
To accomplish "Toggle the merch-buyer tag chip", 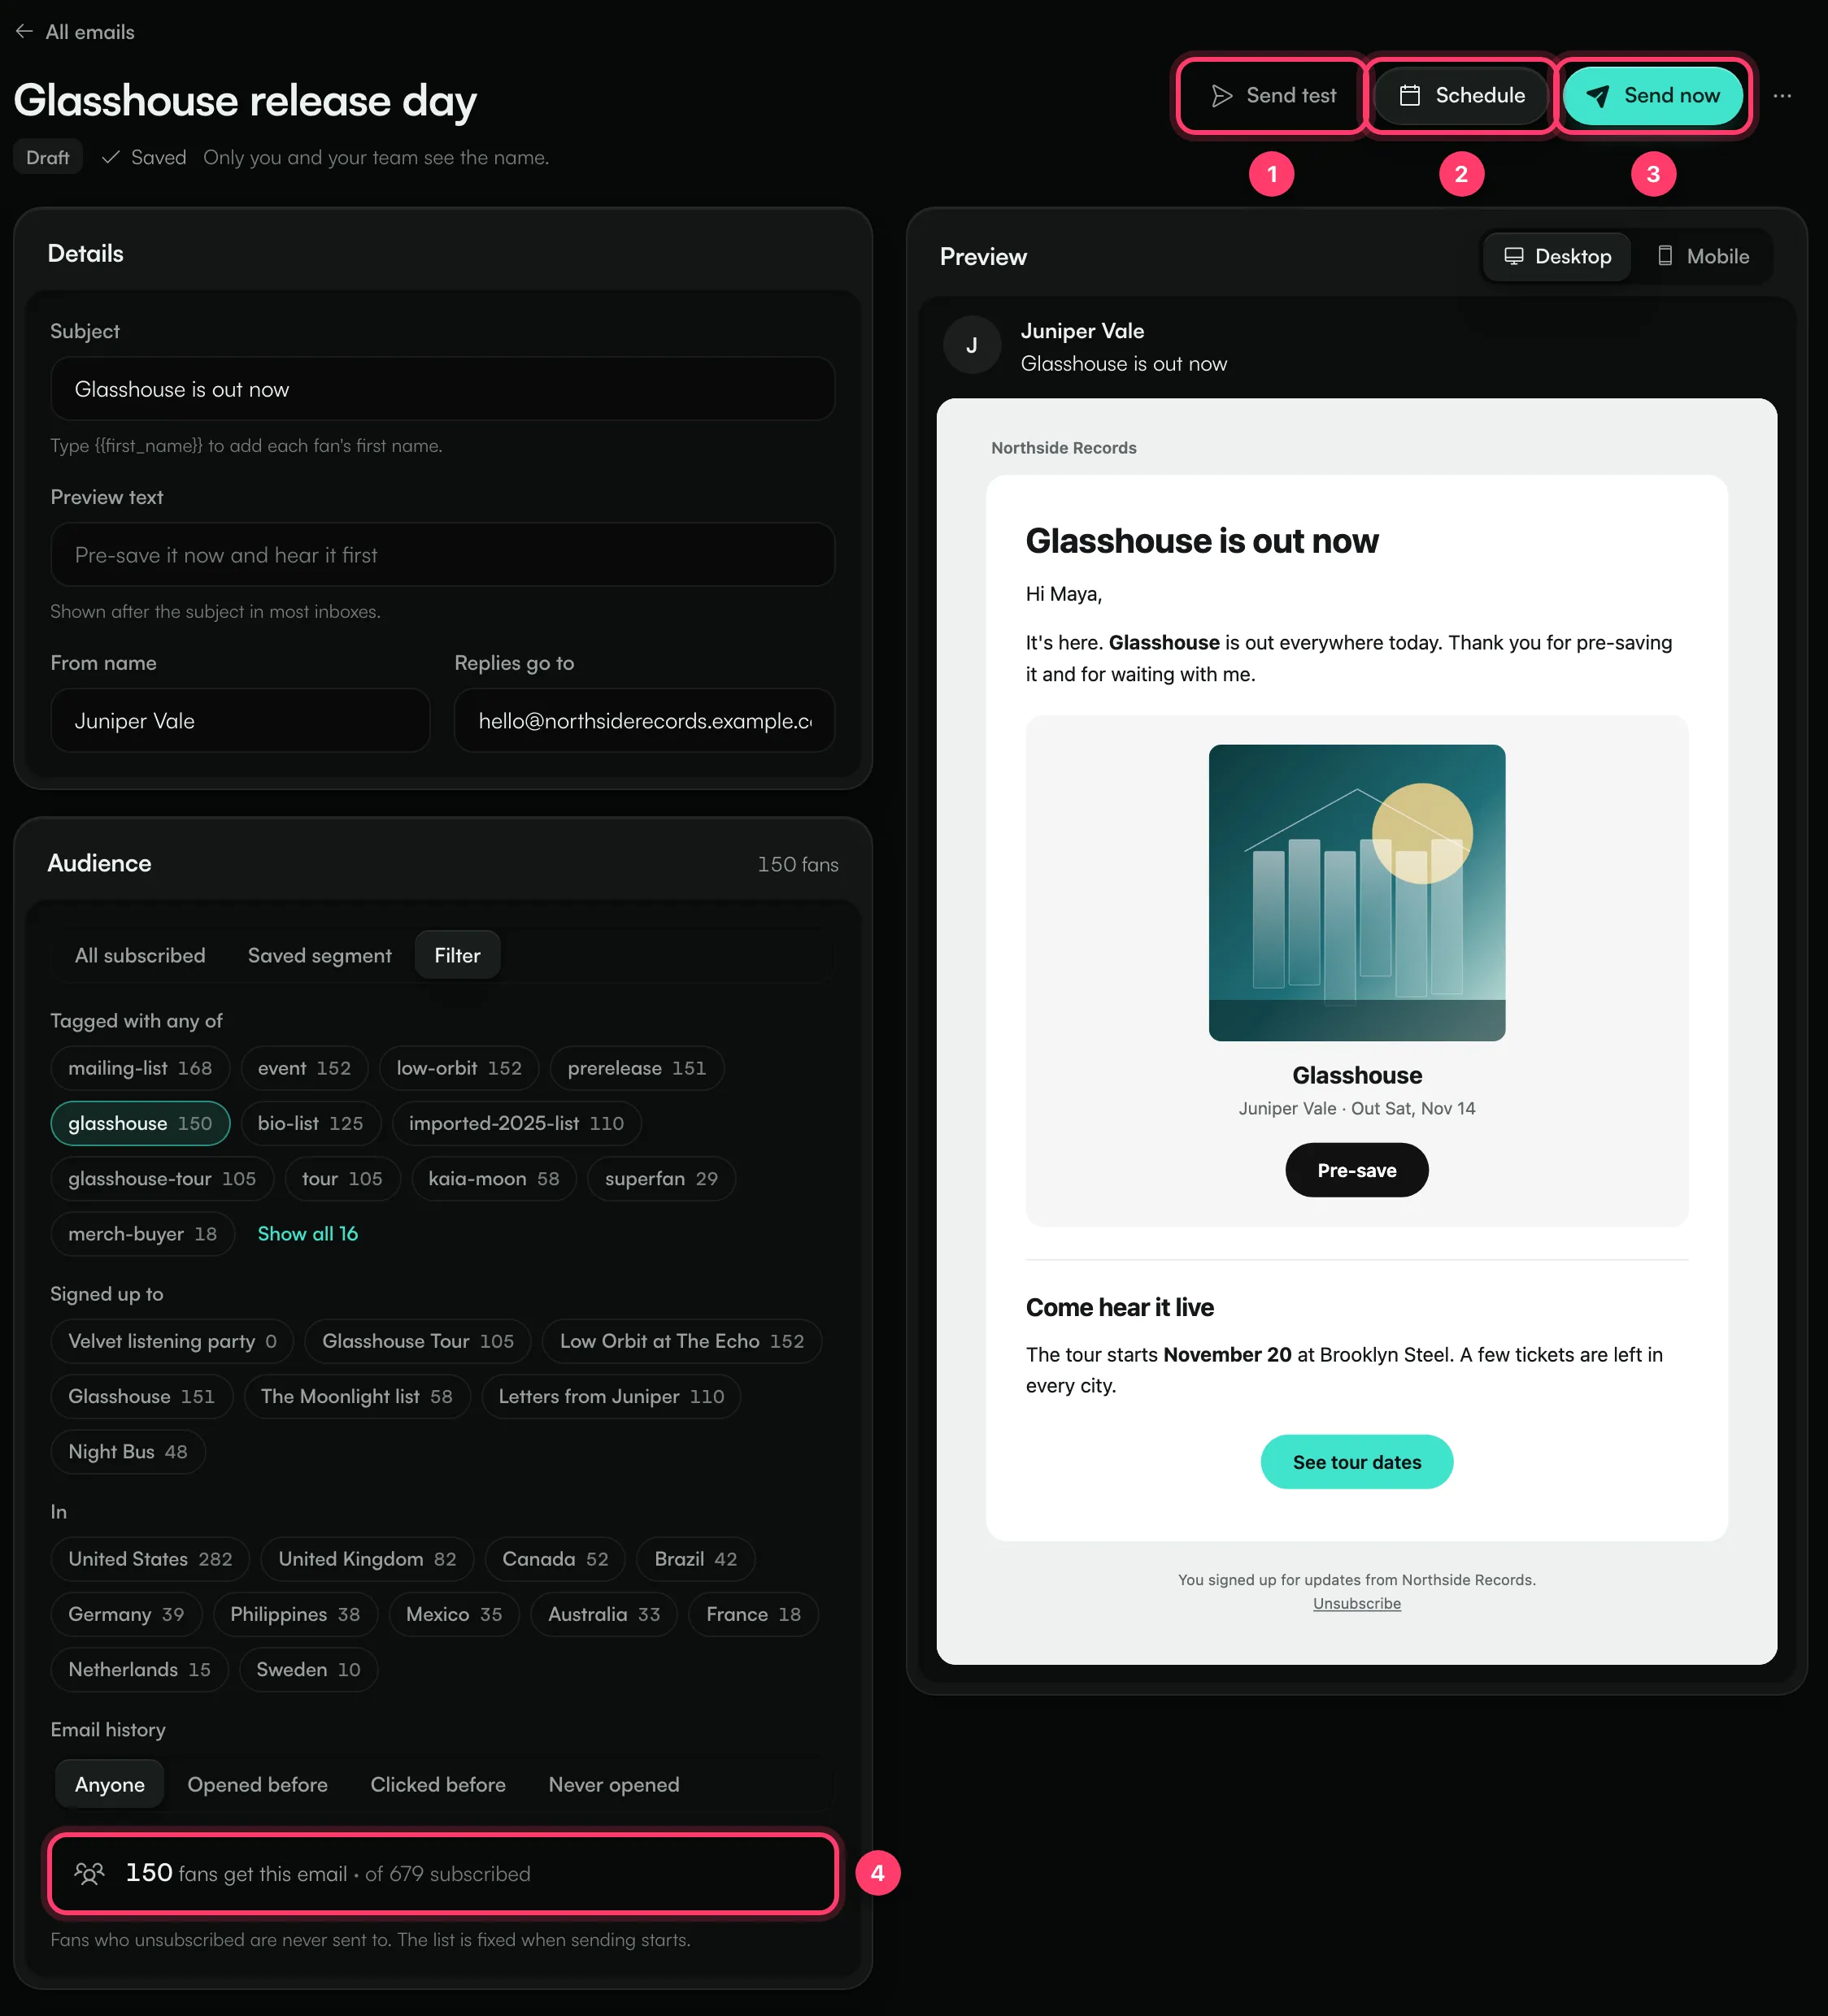I will coord(142,1234).
